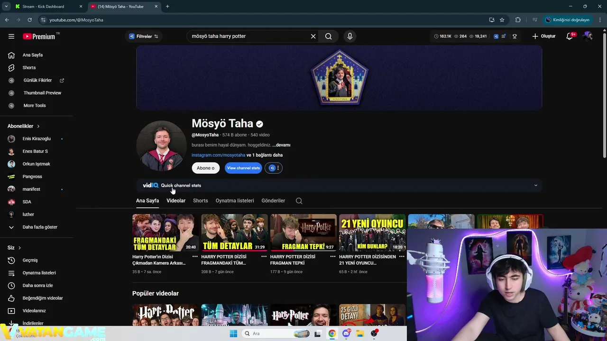Open the Filtreler filter dropdown

(x=143, y=36)
